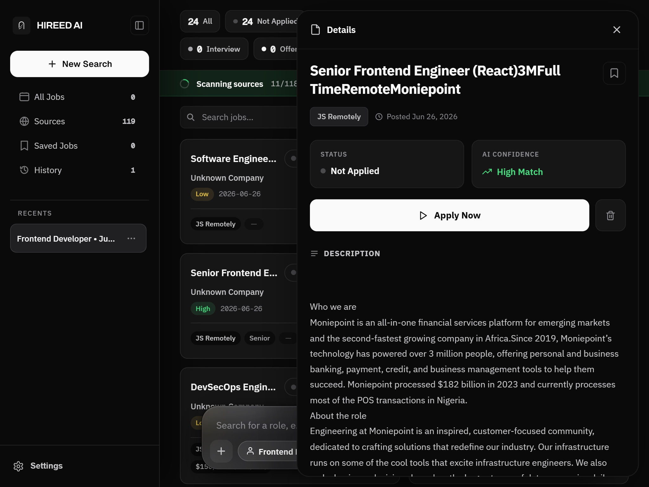Viewport: 649px width, 487px height.
Task: Click the All Jobs calendar icon
Action: (24, 97)
